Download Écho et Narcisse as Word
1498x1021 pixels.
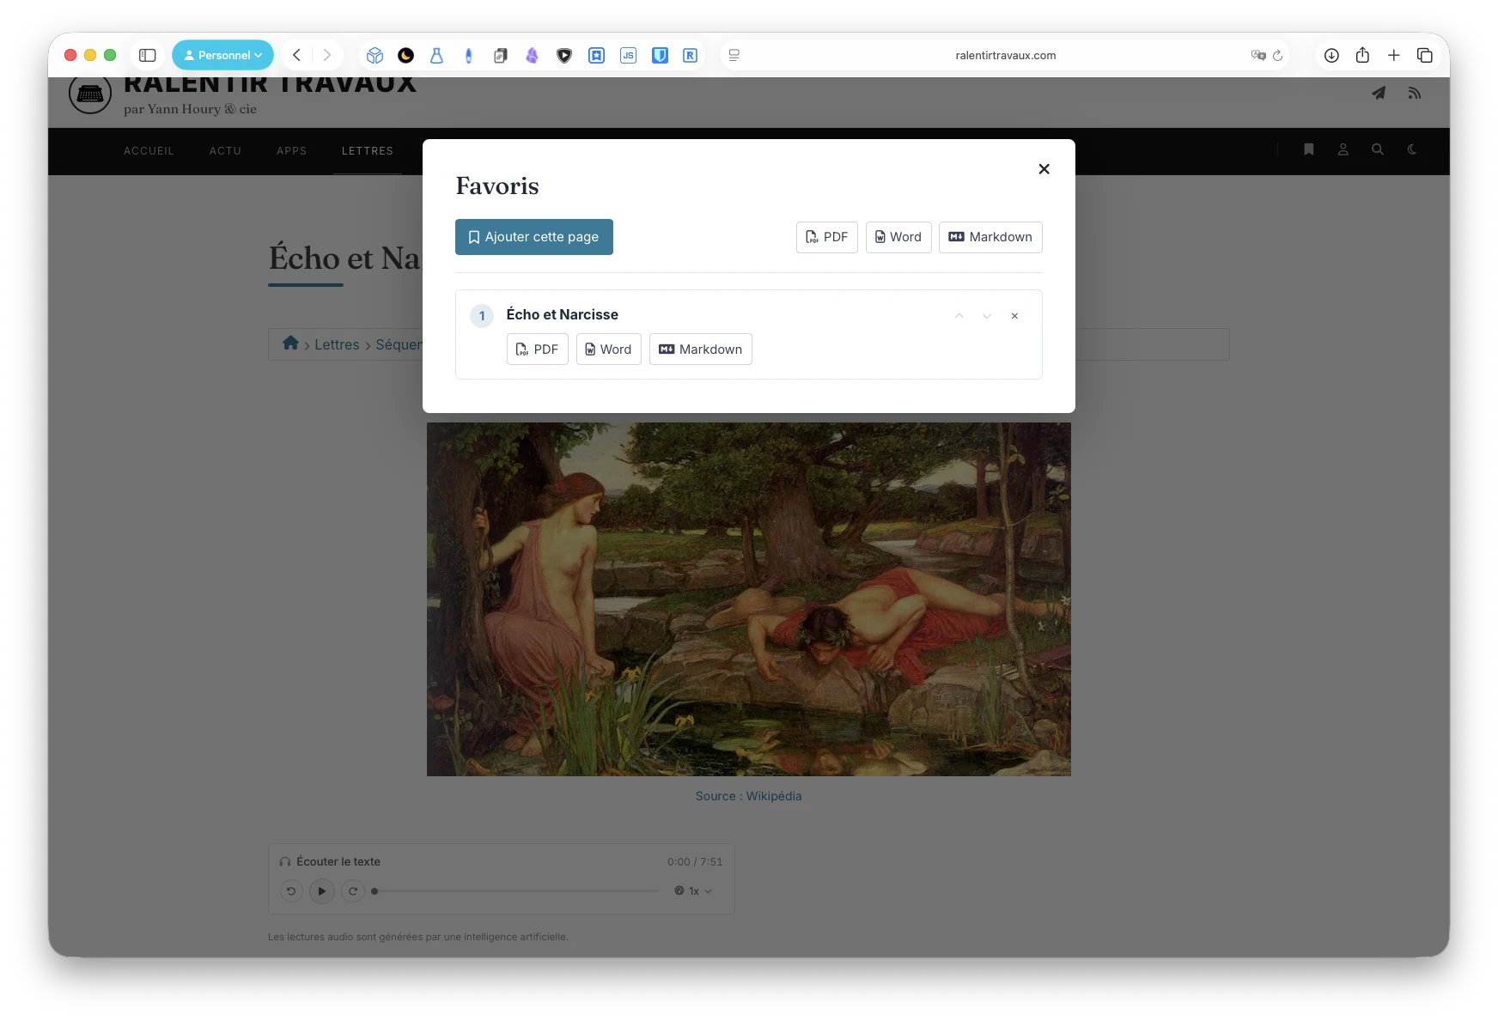tap(609, 349)
